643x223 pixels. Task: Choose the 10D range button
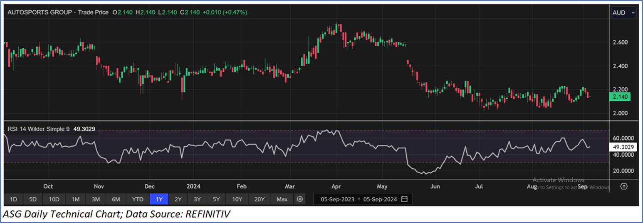point(54,199)
